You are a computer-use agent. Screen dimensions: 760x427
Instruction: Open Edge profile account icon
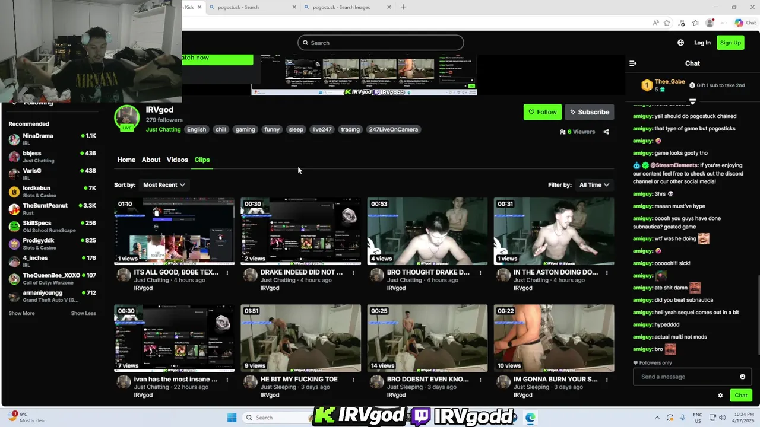(x=710, y=23)
